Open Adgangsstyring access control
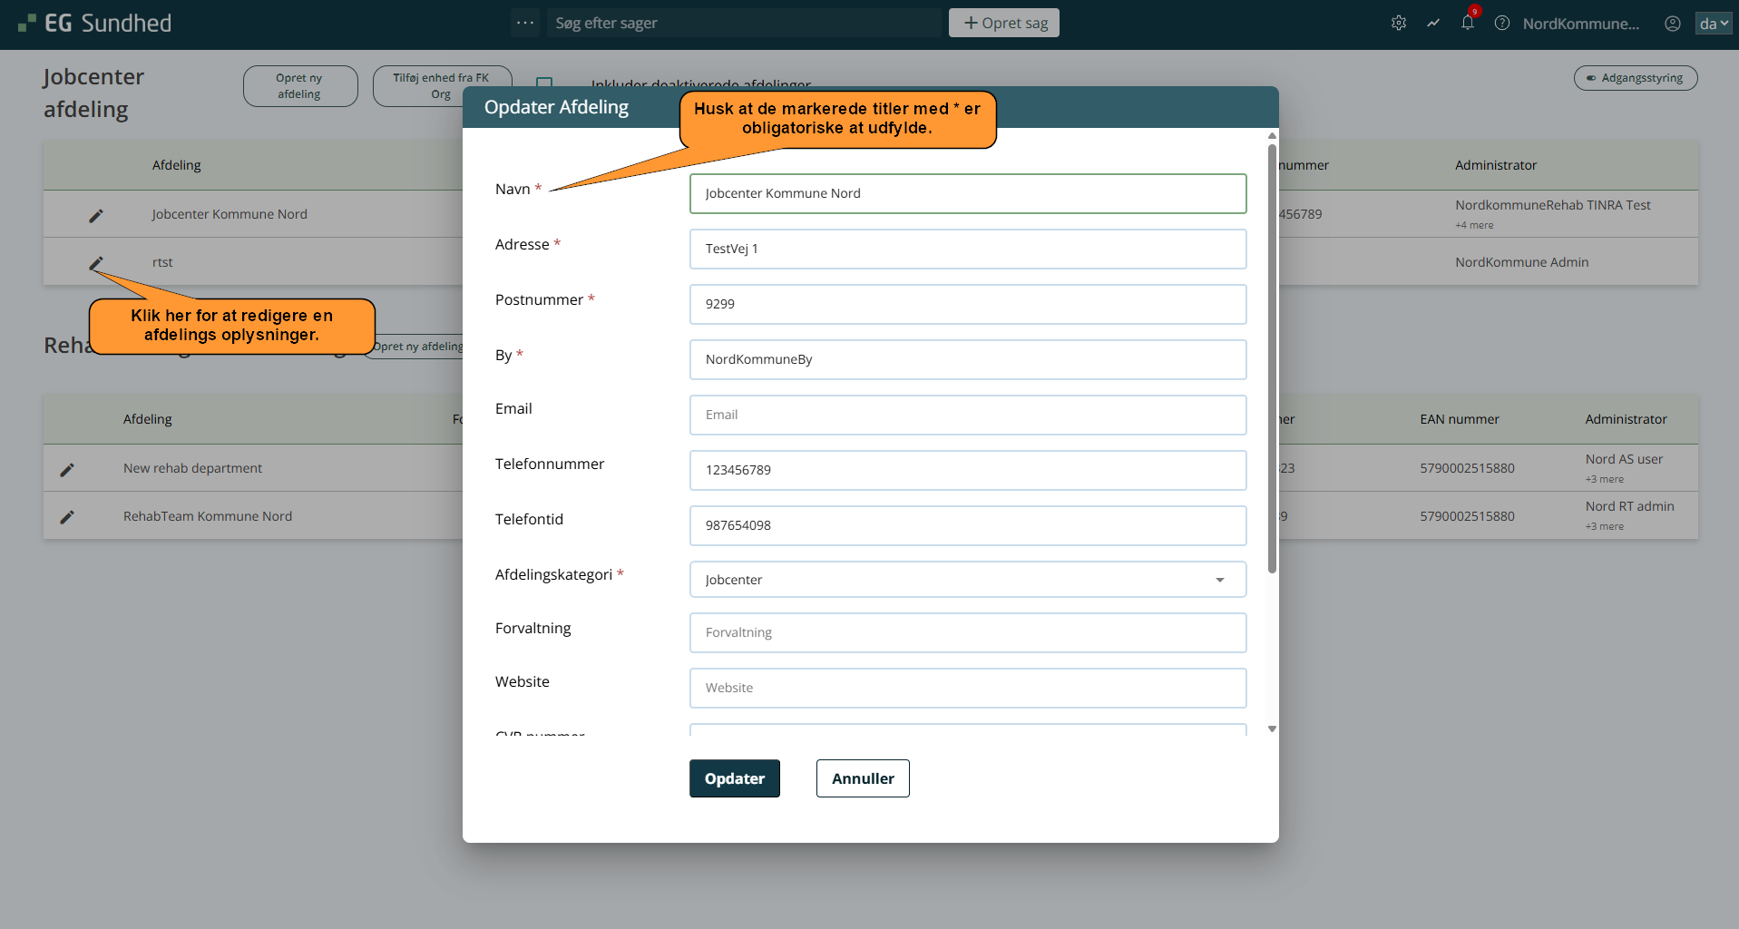1739x929 pixels. (x=1635, y=78)
